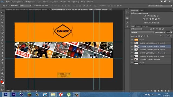The width and height of the screenshot is (173, 97).
Task: Open the layer filter Вид dropdown
Action: pyautogui.click(x=137, y=29)
